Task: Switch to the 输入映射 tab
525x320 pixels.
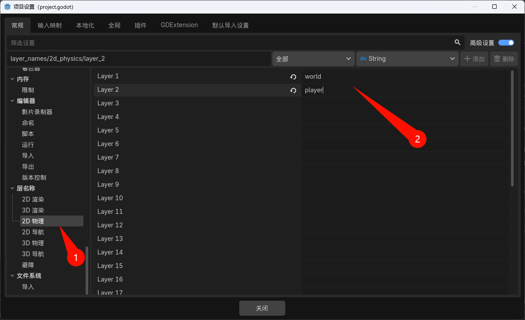Action: click(50, 25)
